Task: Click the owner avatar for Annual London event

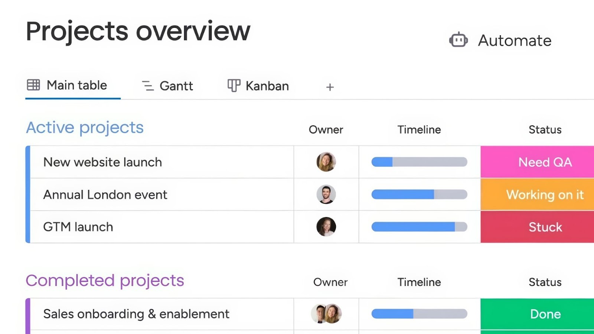Action: 326,194
